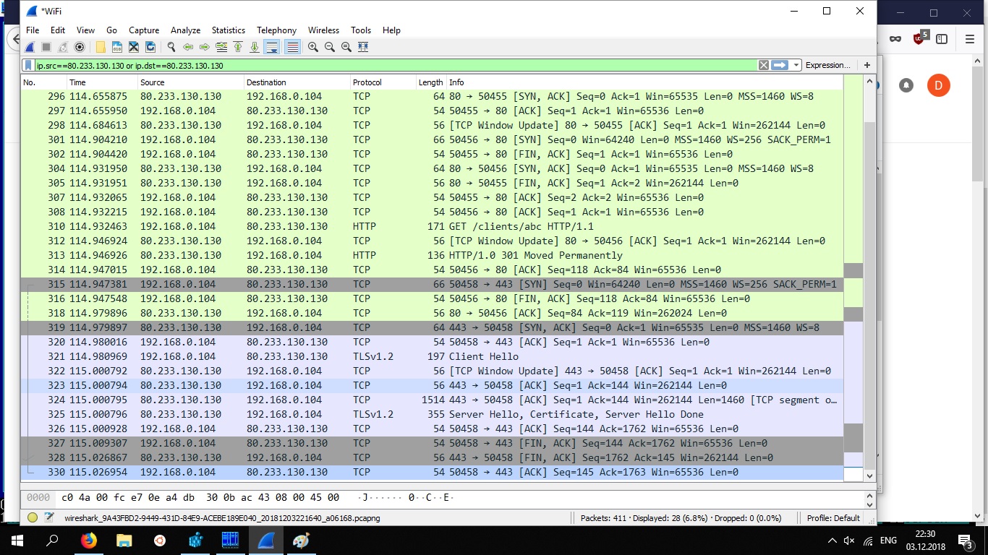Viewport: 988px width, 555px height.
Task: Sort by the Source column header
Action: (190, 82)
